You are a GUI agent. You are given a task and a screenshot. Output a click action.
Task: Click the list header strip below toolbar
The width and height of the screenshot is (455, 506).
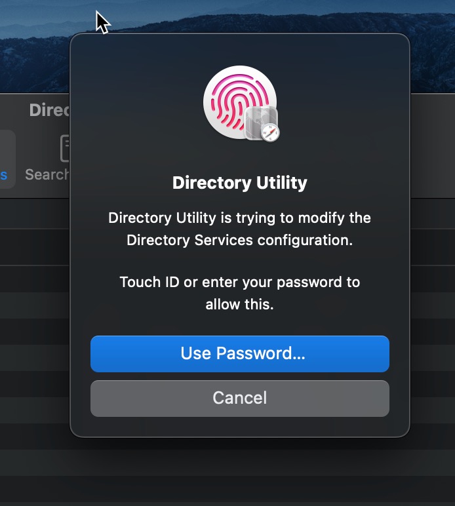(35, 214)
